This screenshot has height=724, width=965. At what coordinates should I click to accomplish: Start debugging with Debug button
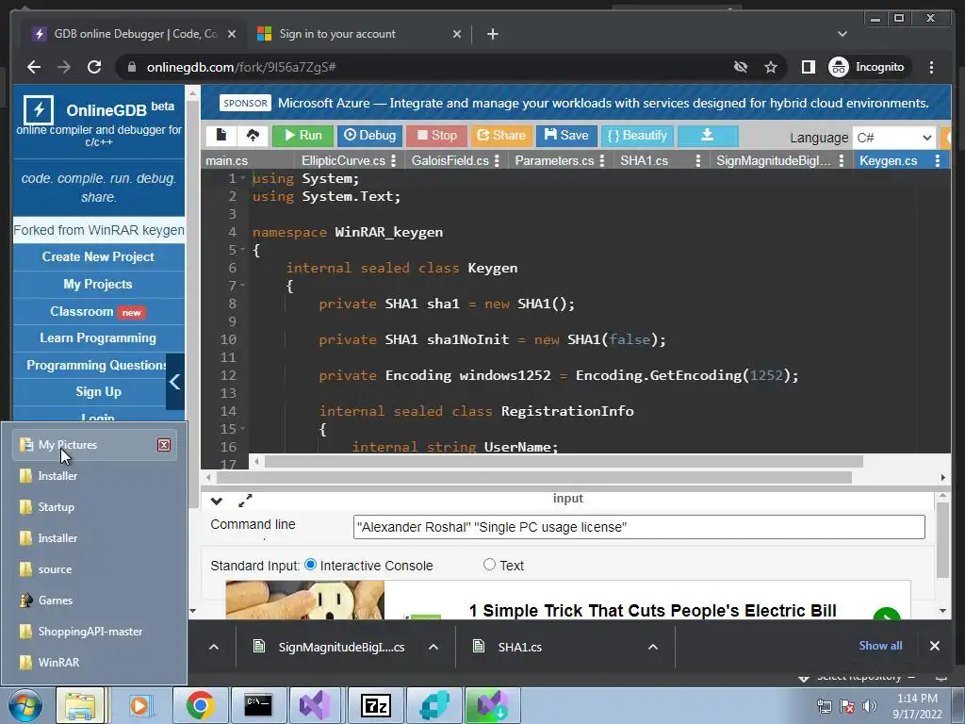[x=369, y=136]
